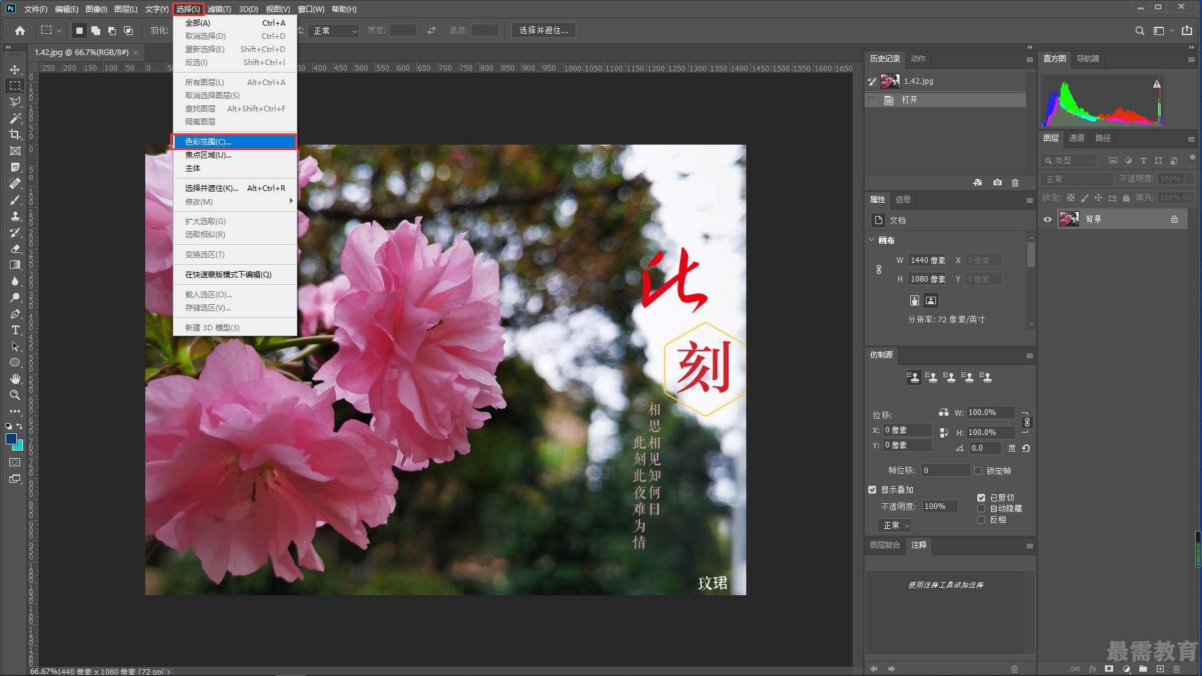Open the layer blend mode dropdown
The image size is (1202, 676).
coord(1077,179)
